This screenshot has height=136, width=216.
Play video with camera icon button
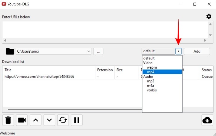(x=22, y=120)
